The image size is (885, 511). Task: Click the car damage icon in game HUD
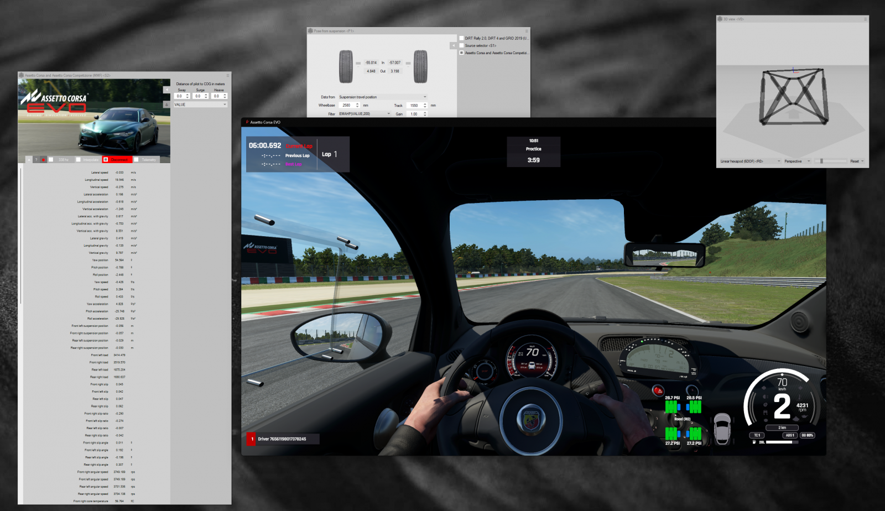point(722,429)
